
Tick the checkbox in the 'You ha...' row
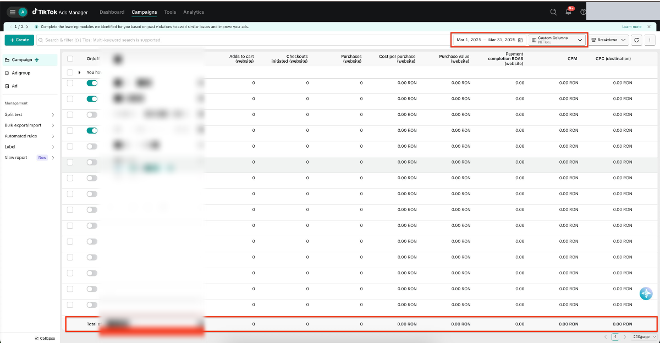point(70,72)
